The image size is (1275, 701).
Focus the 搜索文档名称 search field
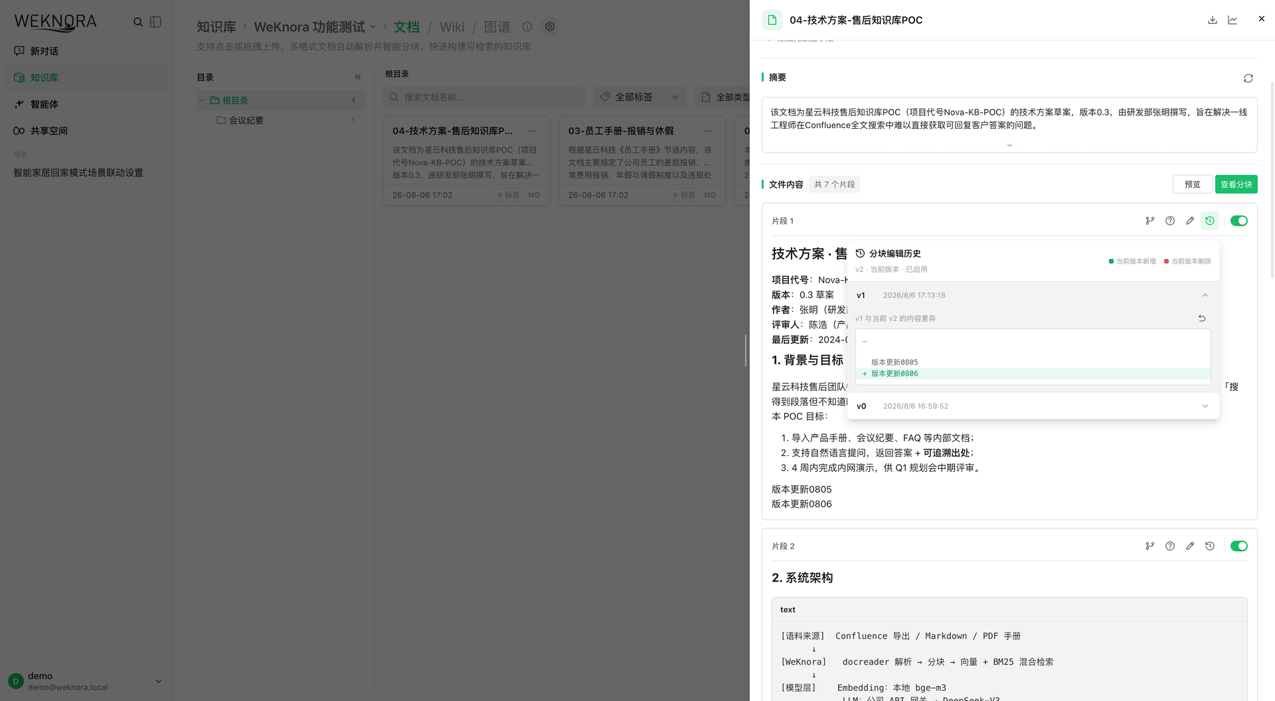click(x=484, y=97)
